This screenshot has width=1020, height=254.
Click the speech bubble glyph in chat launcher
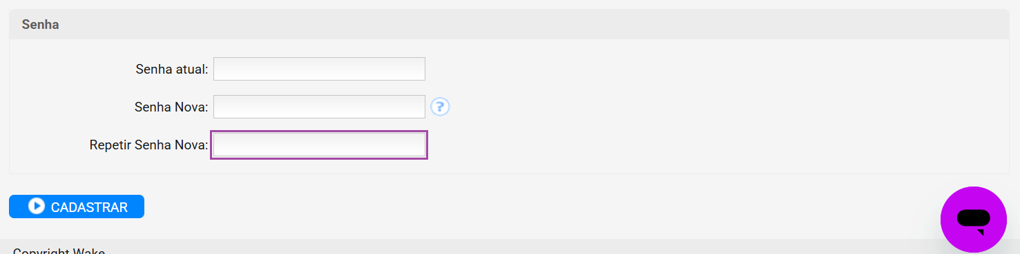point(974,220)
